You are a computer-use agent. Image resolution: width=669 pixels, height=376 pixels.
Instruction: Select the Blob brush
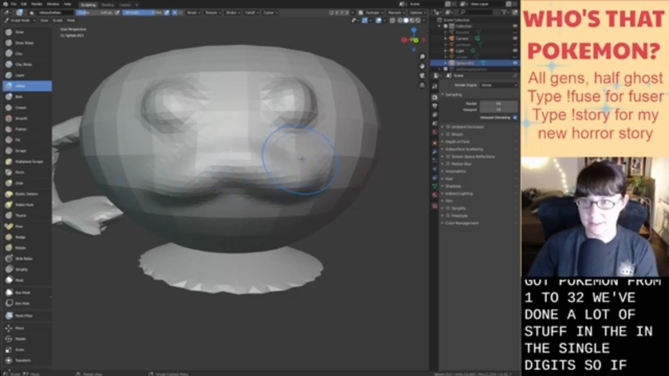coord(26,97)
